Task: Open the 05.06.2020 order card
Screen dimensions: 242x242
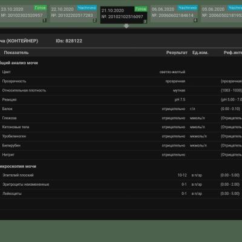Action: pos(222,14)
